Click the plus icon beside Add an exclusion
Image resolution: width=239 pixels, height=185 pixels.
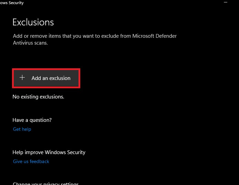click(22, 78)
